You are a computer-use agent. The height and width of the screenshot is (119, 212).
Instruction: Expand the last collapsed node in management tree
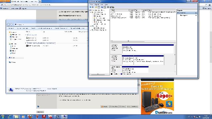pyautogui.click(x=90, y=30)
